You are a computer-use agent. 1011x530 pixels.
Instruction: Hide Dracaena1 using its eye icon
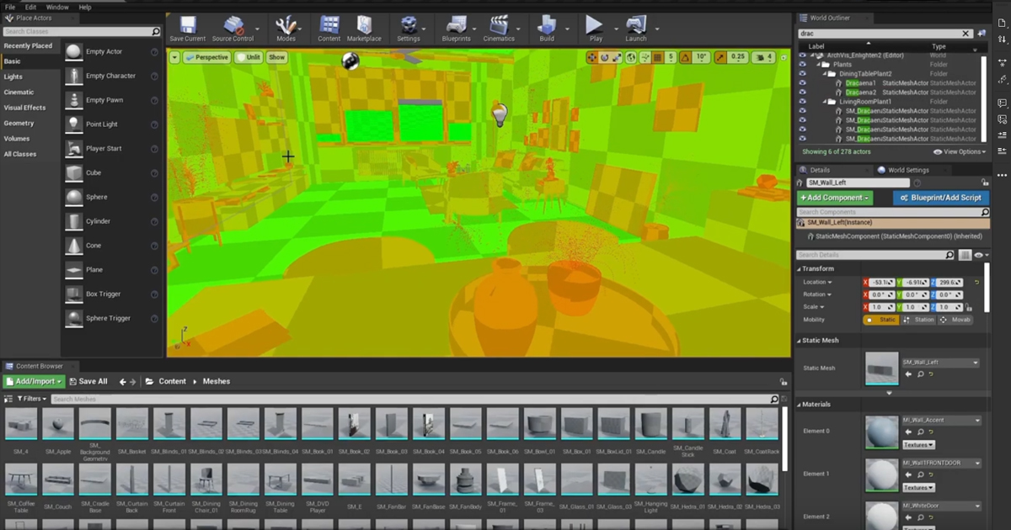coord(802,83)
